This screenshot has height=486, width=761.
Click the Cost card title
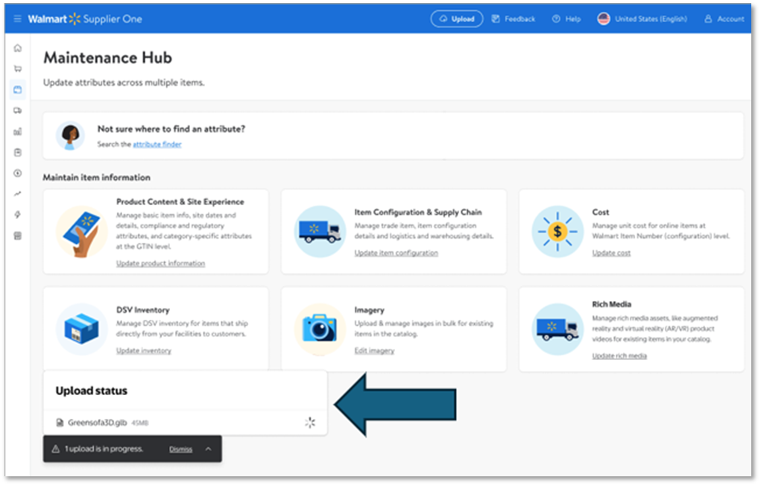click(600, 212)
